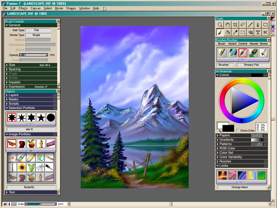This screenshot has height=208, width=277.
Task: Expand the Masks section
Action: [x=7, y=99]
